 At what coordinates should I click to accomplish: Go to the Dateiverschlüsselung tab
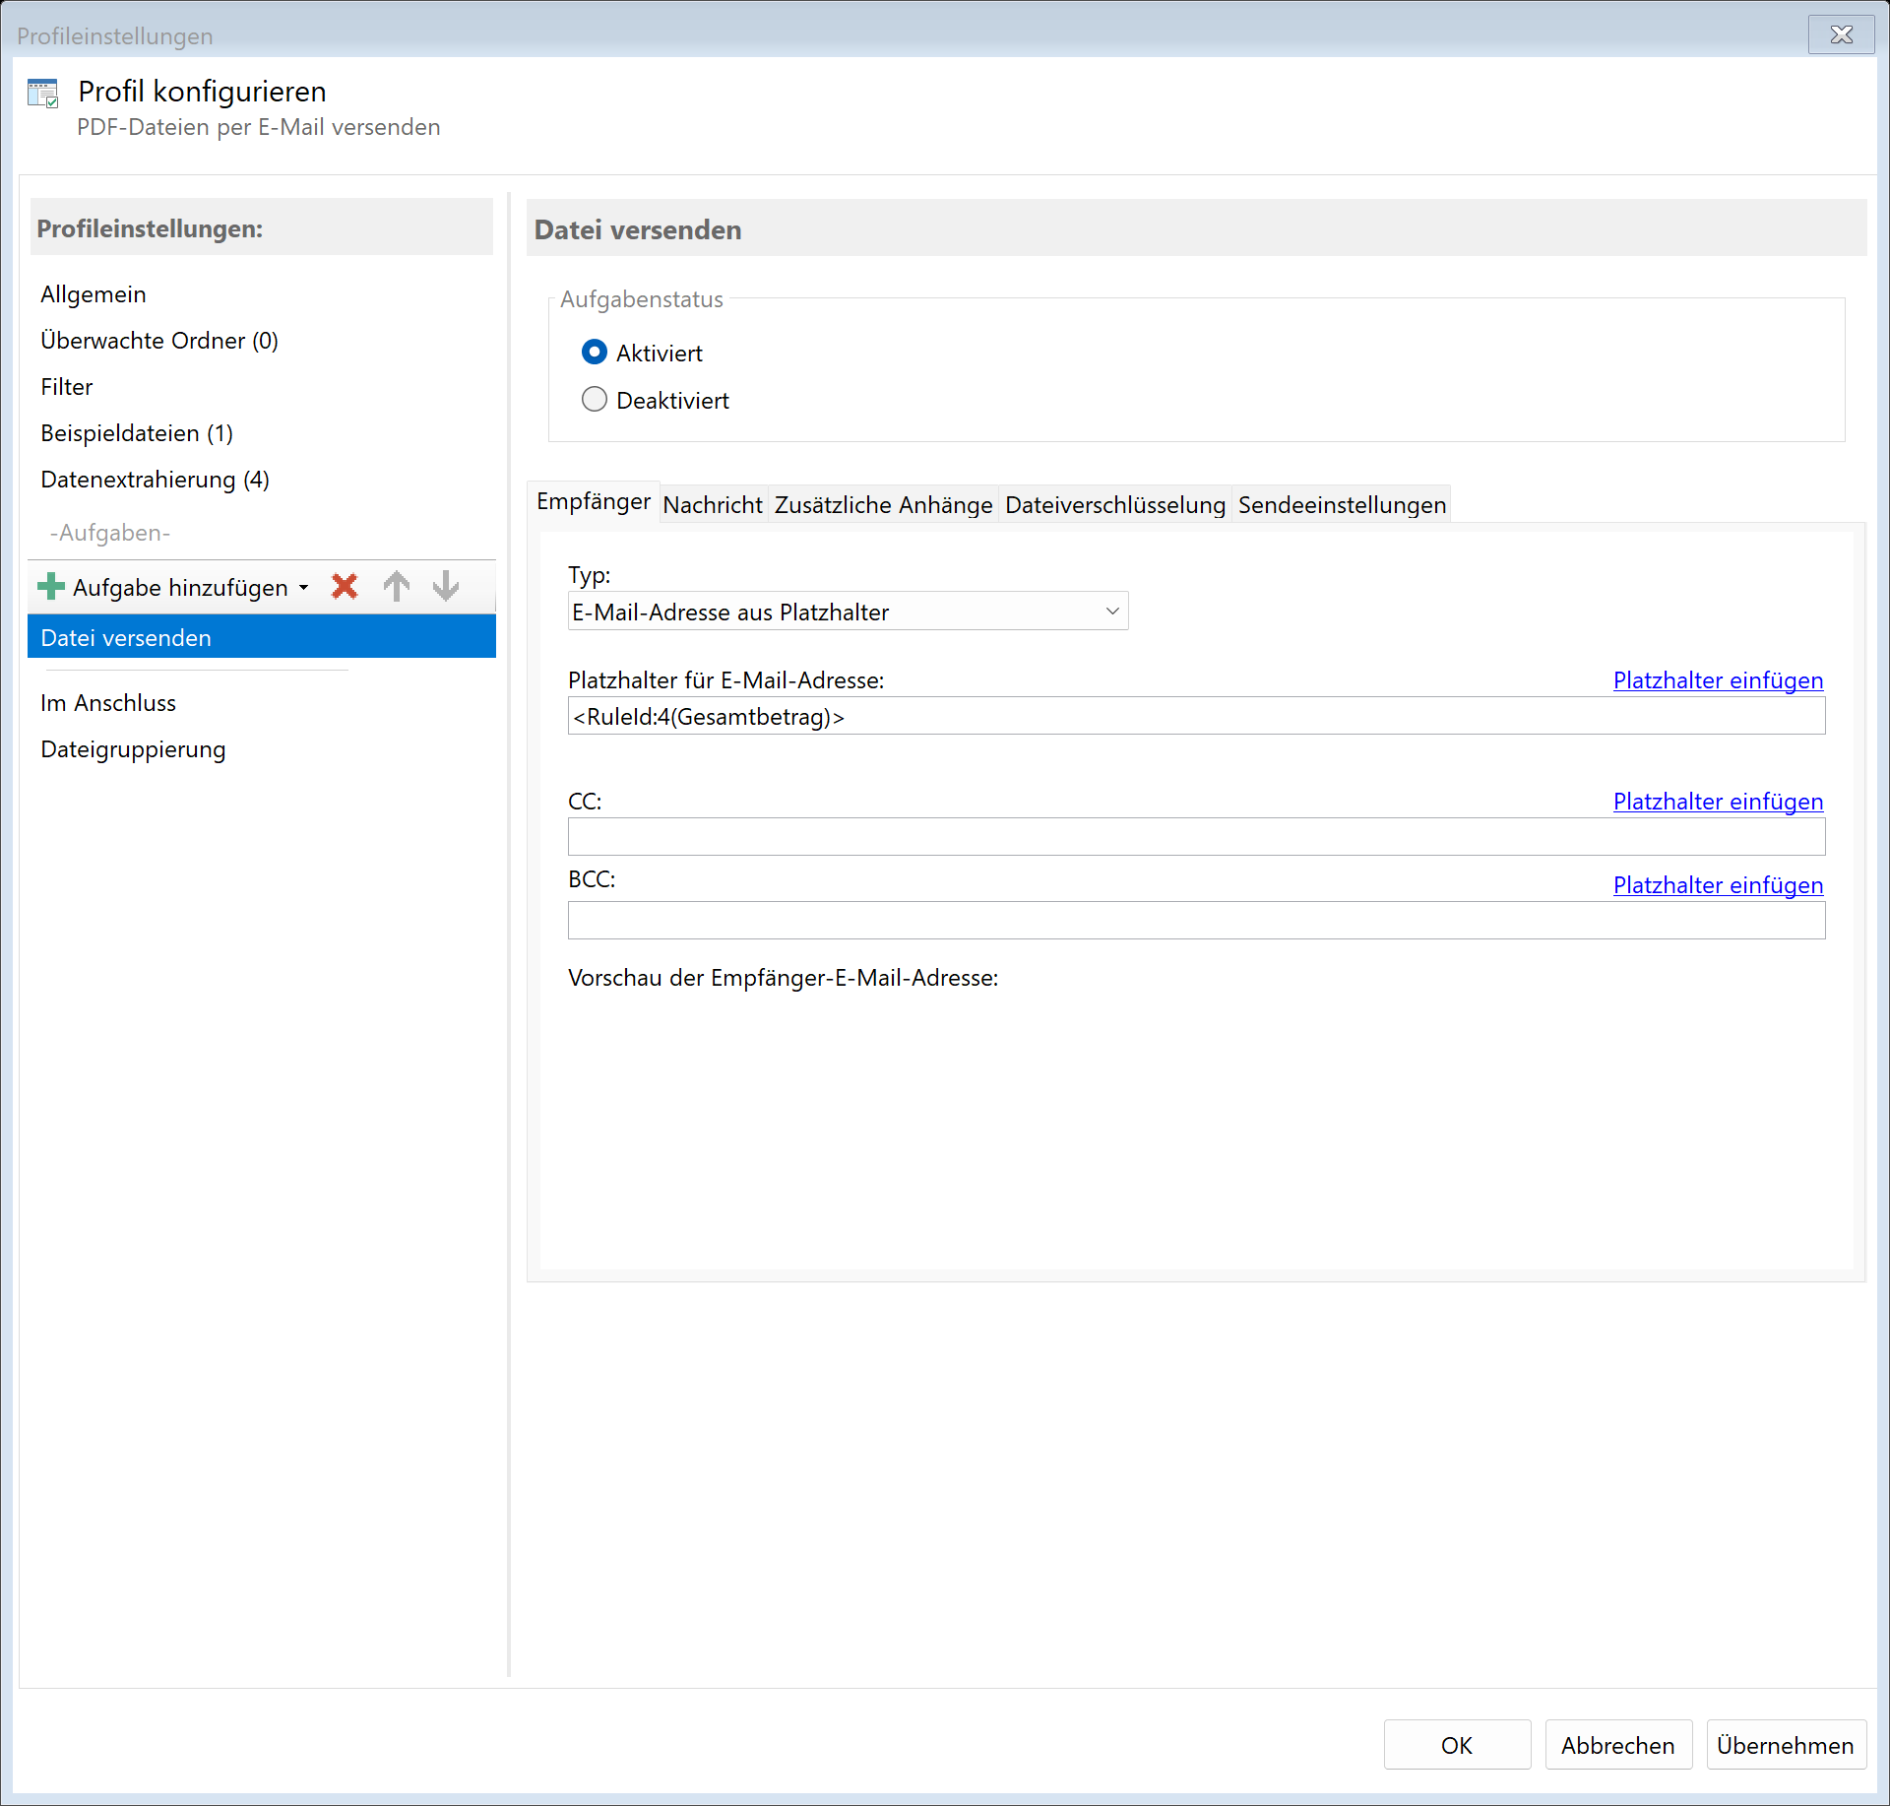tap(1115, 505)
